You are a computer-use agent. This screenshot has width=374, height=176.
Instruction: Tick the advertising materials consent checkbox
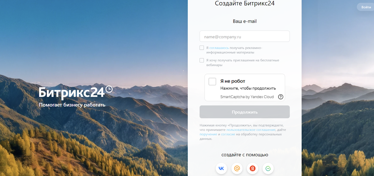point(202,48)
